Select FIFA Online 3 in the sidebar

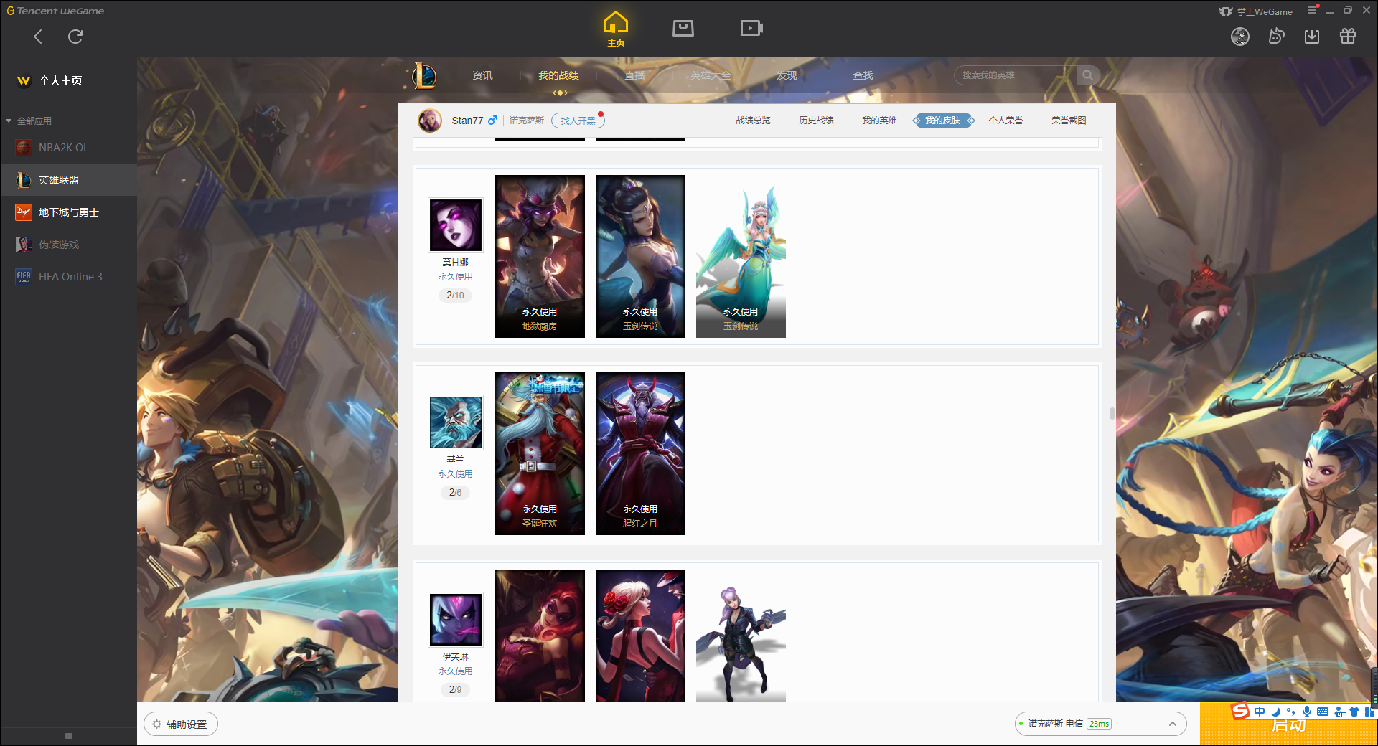click(x=68, y=277)
